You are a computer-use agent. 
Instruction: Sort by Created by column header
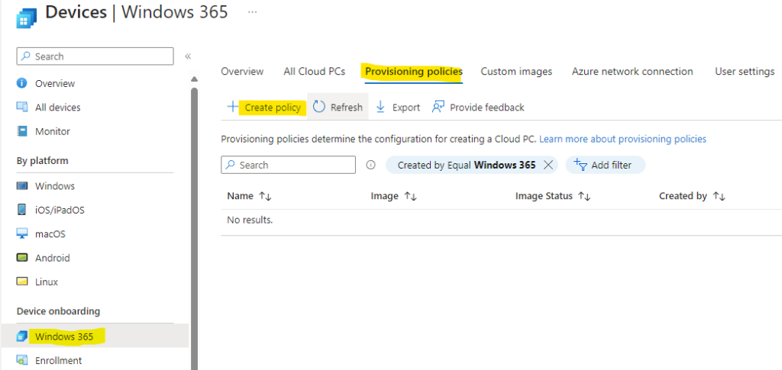683,196
